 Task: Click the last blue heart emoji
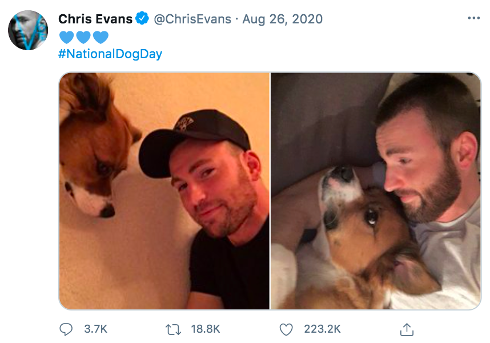coord(101,37)
